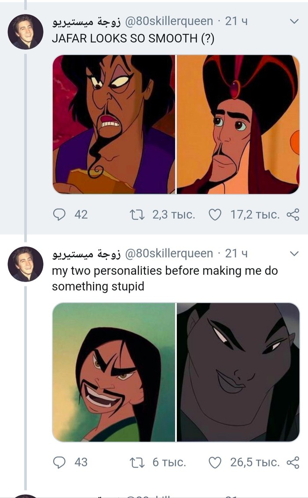Open options chevron on the personalities tweet
308x498 pixels.
(293, 253)
